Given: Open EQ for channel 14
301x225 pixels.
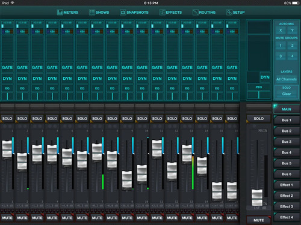Looking at the screenshot, I should (202, 88).
